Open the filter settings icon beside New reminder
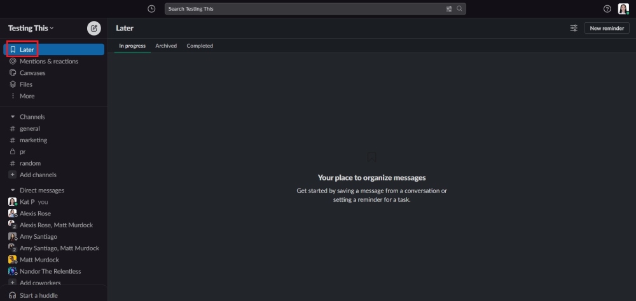Screen dimensions: 636x301 pos(574,28)
